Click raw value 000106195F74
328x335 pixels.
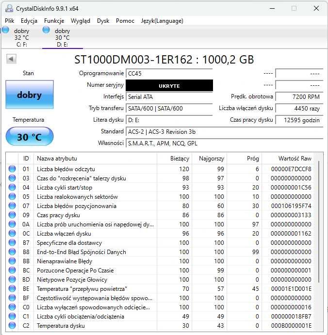point(291,206)
